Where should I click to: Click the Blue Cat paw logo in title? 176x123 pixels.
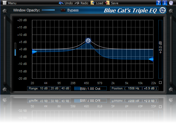coord(162,10)
